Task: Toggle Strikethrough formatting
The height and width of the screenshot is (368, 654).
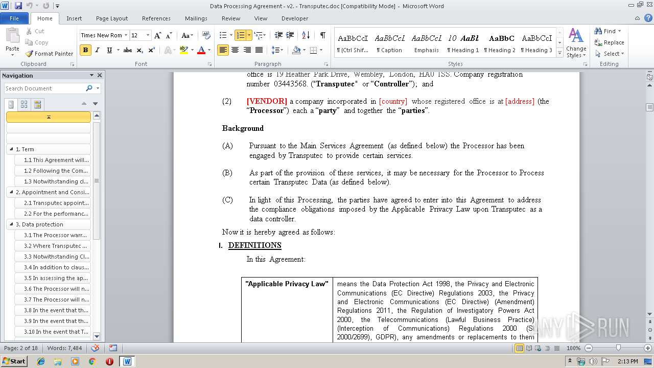Action: pyautogui.click(x=128, y=50)
